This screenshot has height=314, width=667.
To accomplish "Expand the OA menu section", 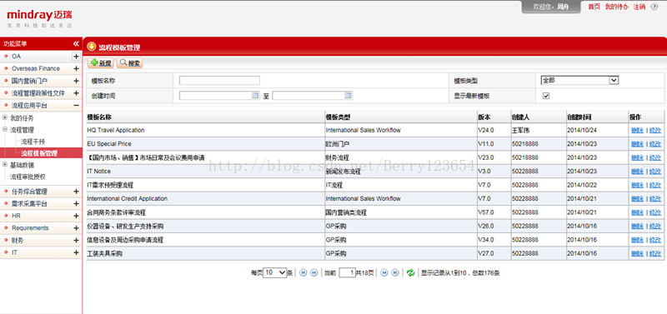I will coord(76,57).
